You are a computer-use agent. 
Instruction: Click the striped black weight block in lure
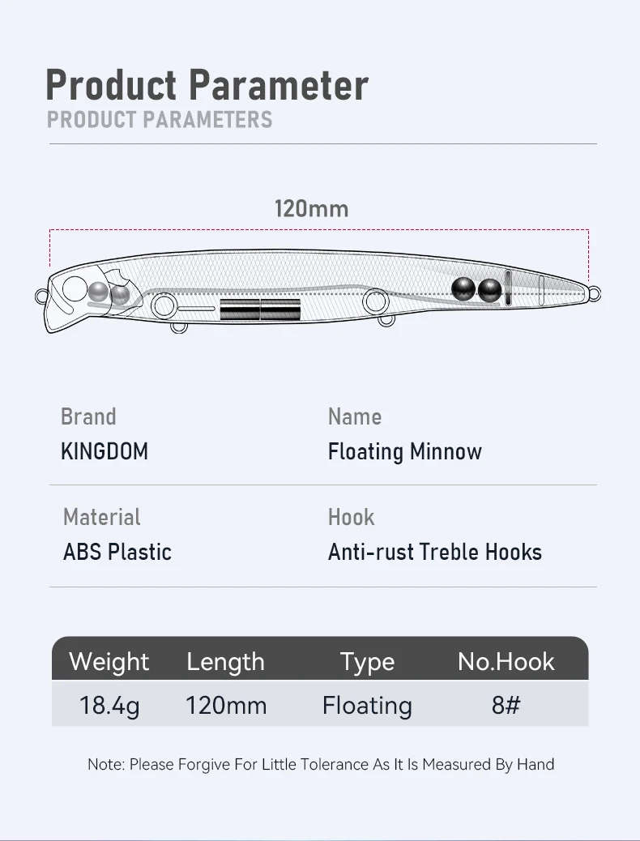coord(260,309)
